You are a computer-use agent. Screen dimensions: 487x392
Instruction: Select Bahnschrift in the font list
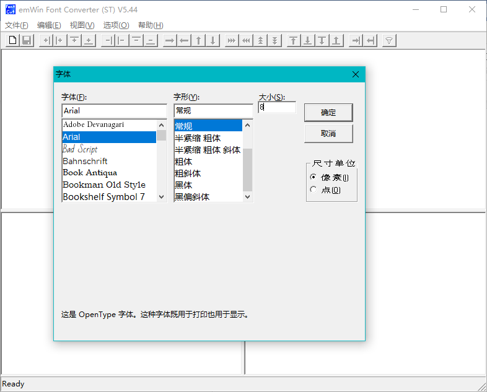click(109, 161)
